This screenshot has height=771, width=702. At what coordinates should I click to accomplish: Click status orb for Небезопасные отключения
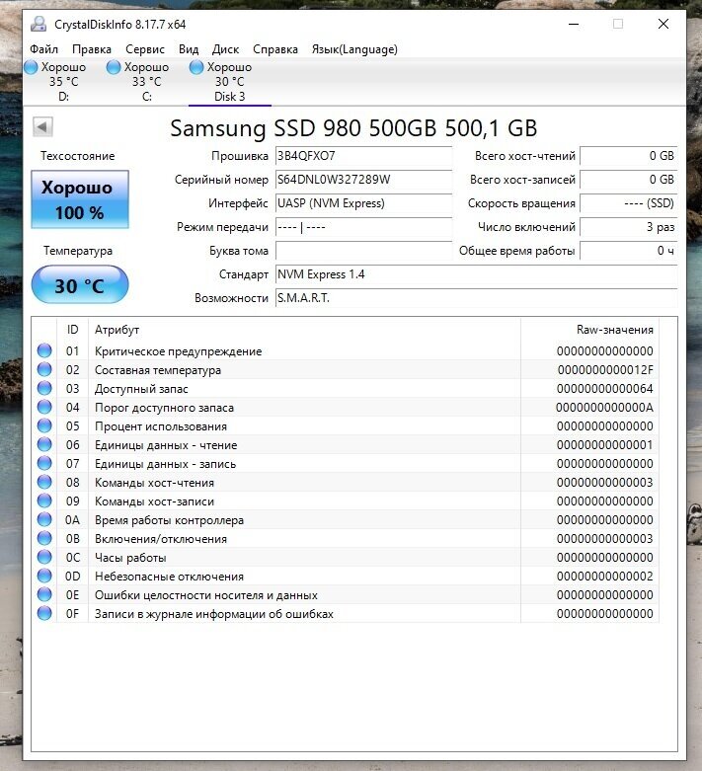tap(44, 576)
